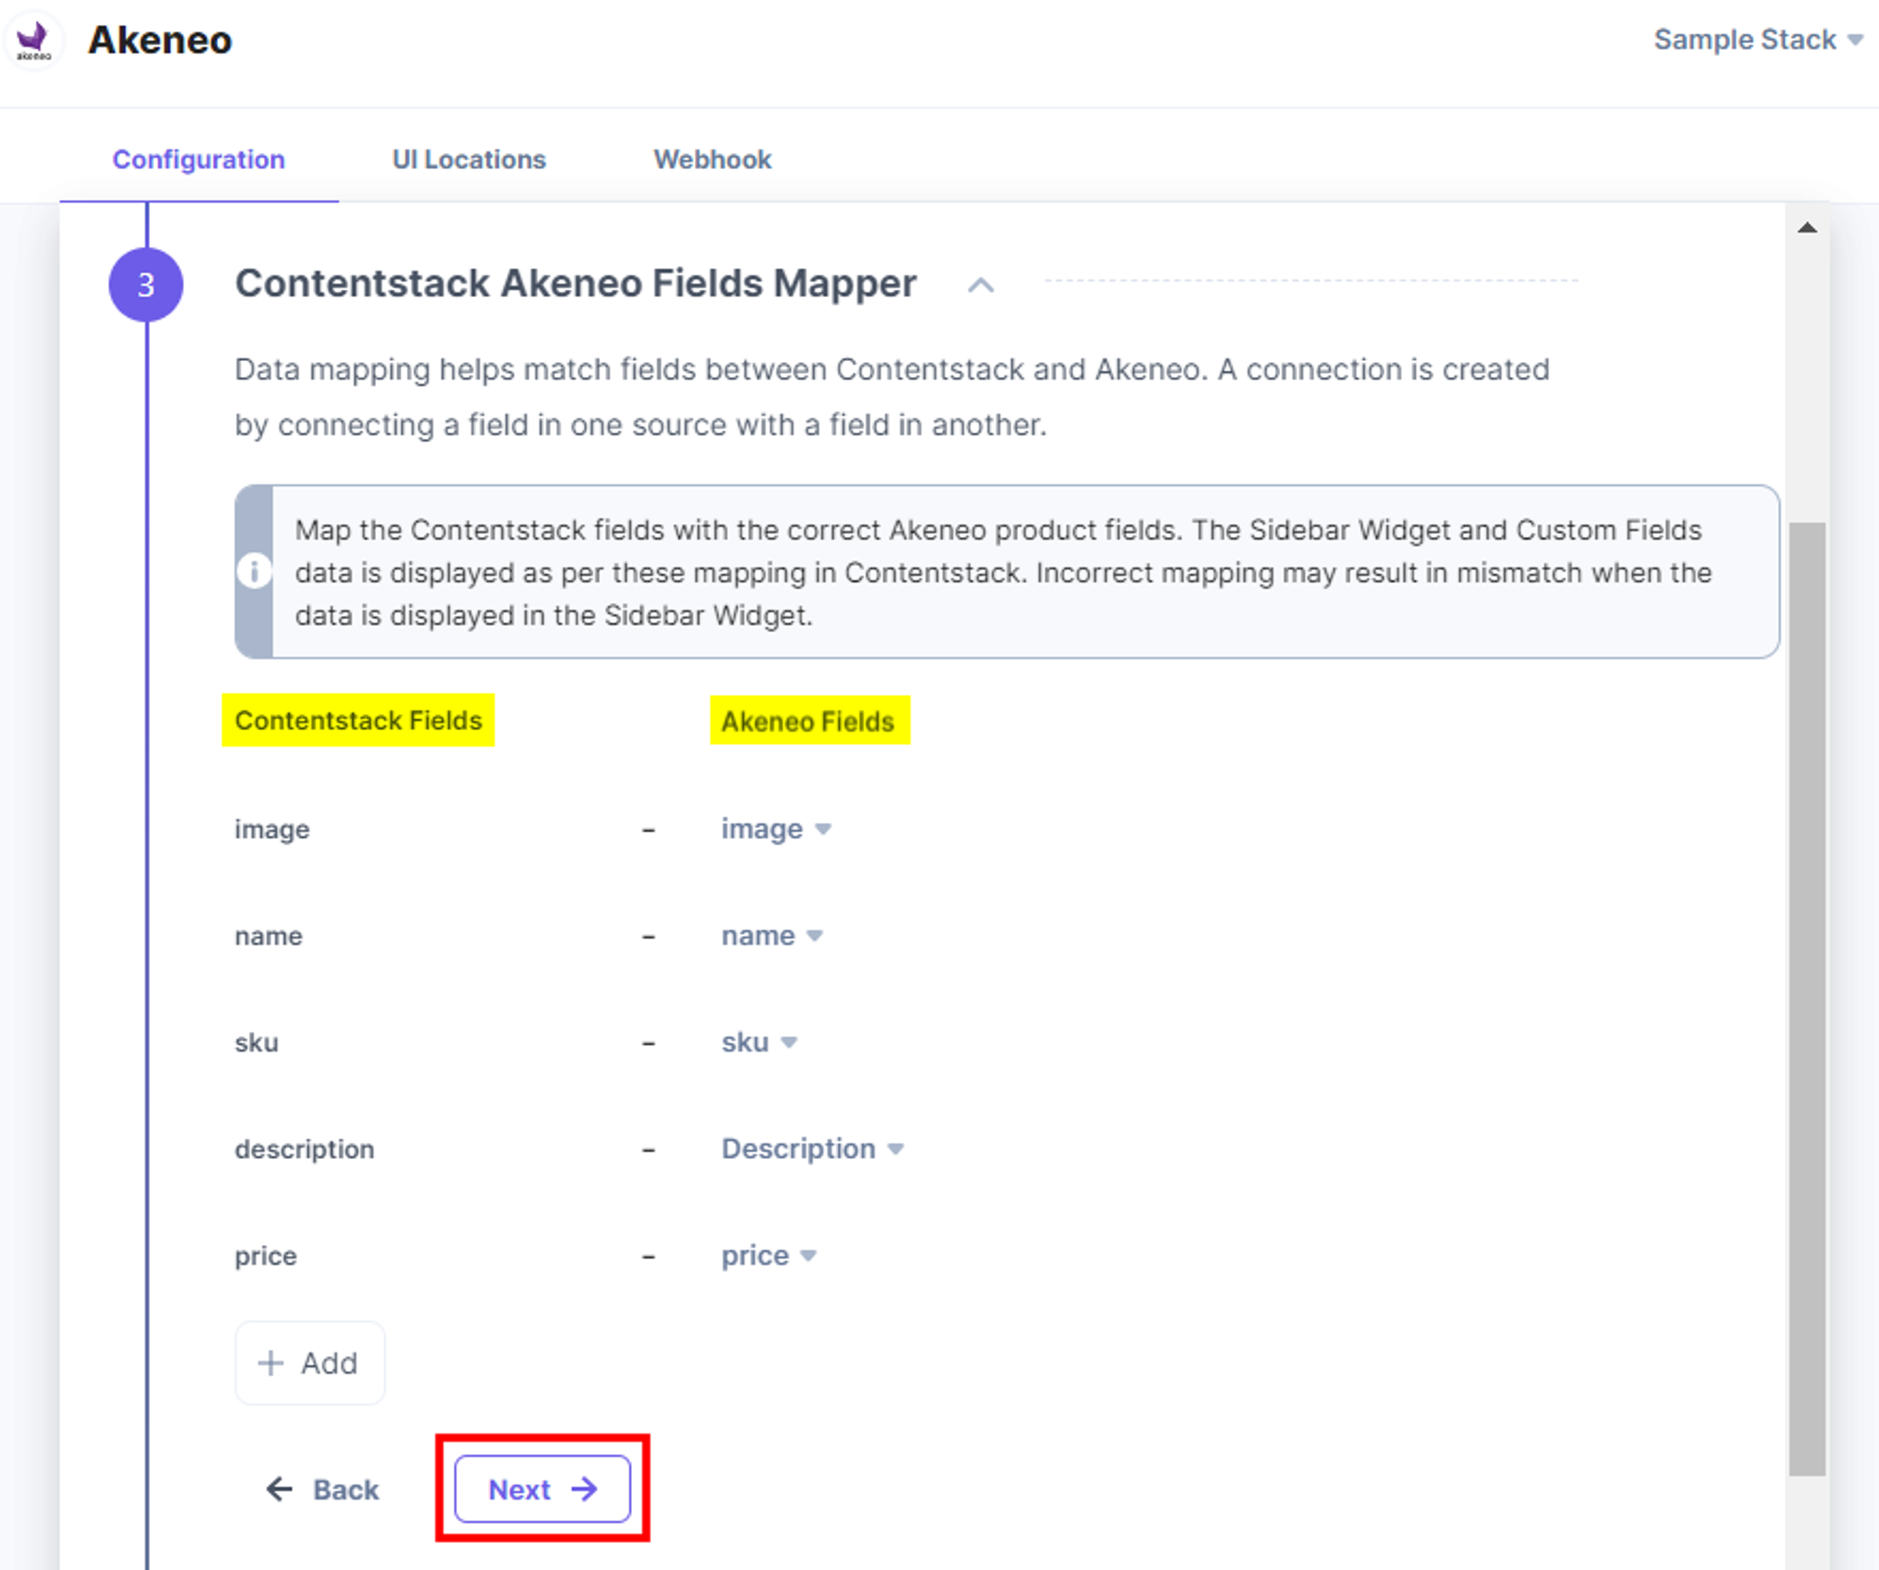Click the 'description' Contentstack field label

(304, 1149)
